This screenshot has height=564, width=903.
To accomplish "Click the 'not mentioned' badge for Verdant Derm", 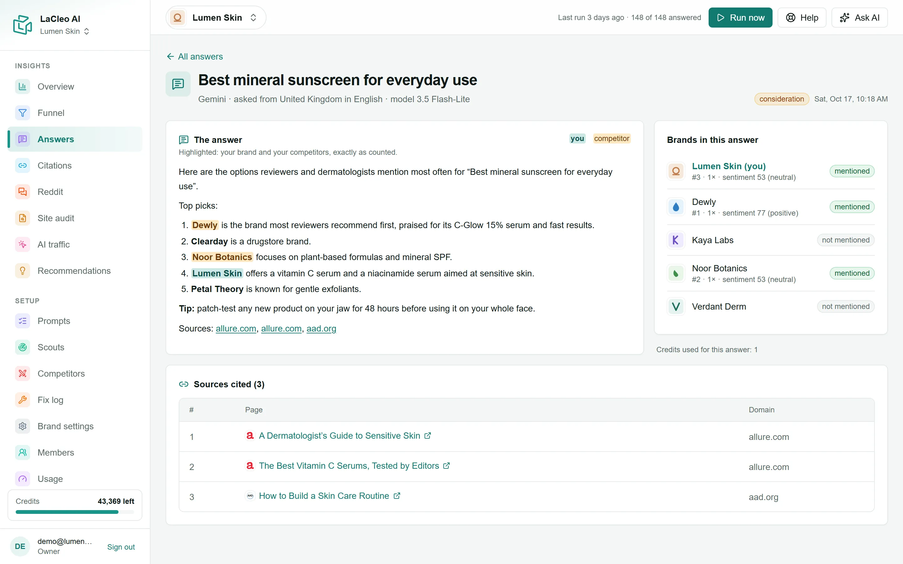I will point(846,306).
